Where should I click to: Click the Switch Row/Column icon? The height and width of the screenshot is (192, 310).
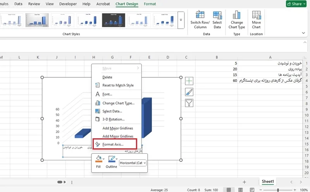click(x=200, y=15)
